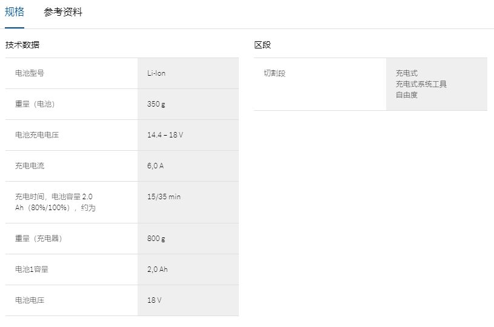This screenshot has width=494, height=327.
Task: Select the 重量（电池）label
Action: click(x=35, y=104)
